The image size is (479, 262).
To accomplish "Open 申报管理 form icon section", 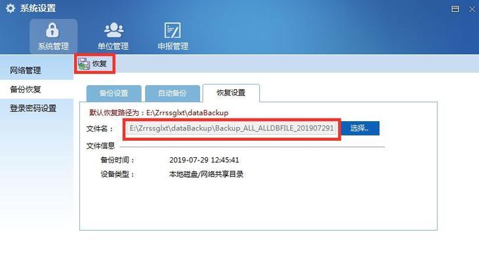I will coord(173,36).
